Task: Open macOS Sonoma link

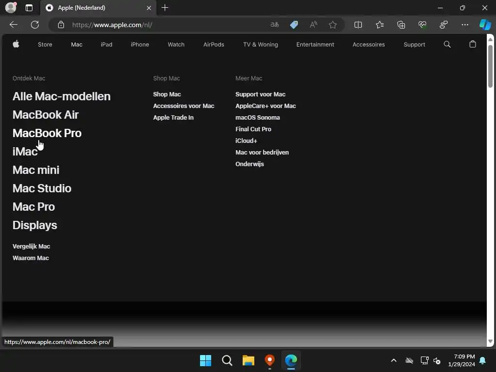Action: tap(258, 118)
